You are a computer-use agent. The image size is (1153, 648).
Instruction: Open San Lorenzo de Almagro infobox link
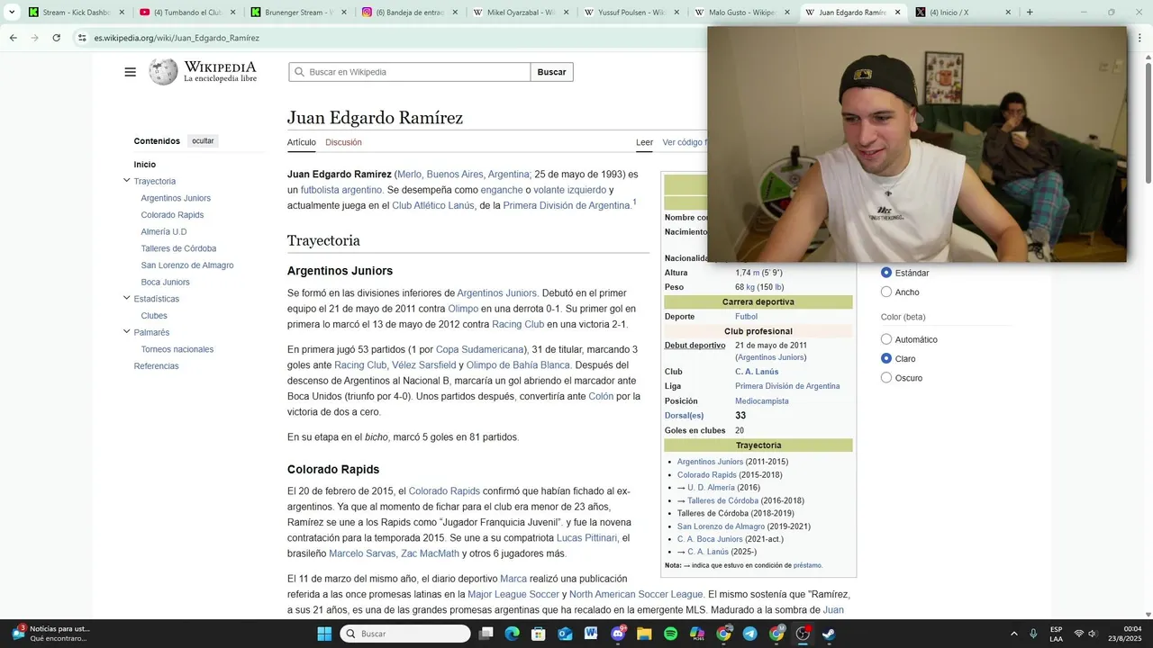721,526
